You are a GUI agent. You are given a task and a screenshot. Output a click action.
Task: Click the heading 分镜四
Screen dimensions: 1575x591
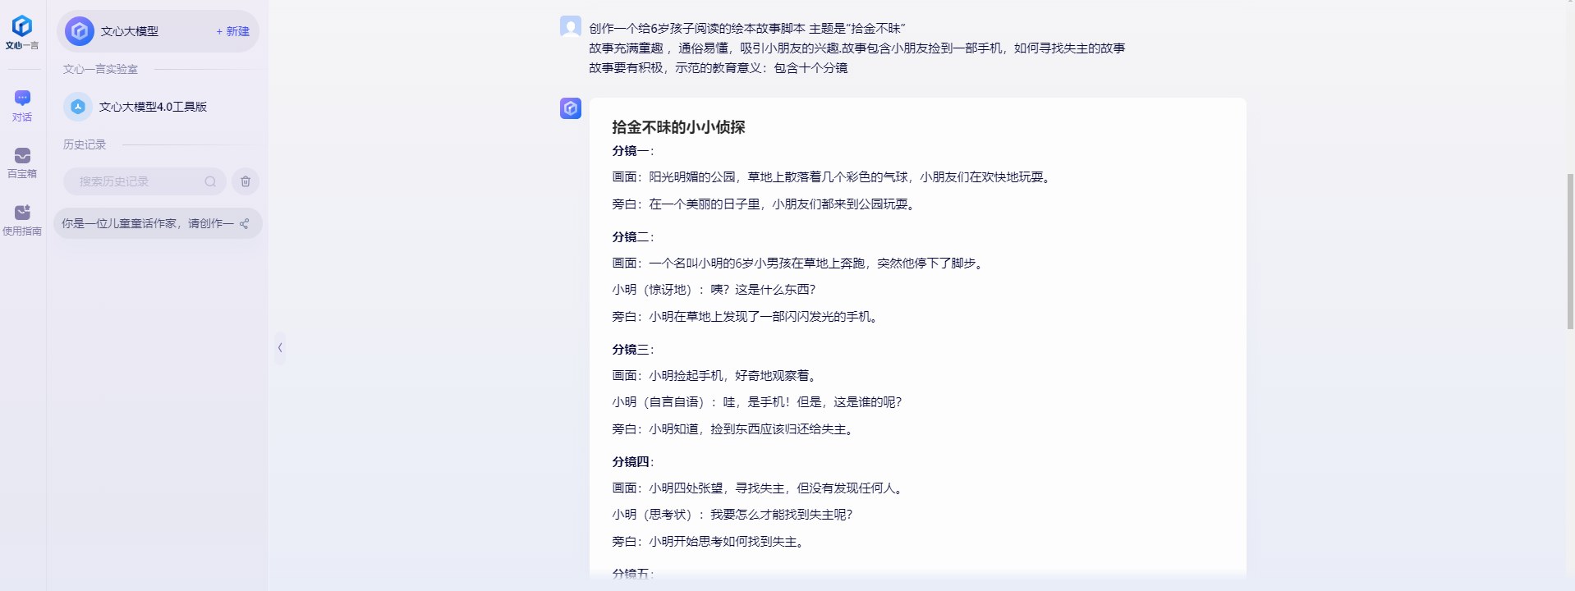pos(633,462)
